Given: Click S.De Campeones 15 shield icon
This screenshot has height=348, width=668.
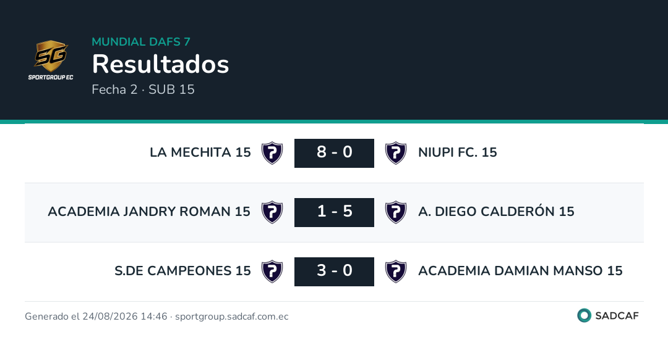Looking at the screenshot, I should coord(272,271).
